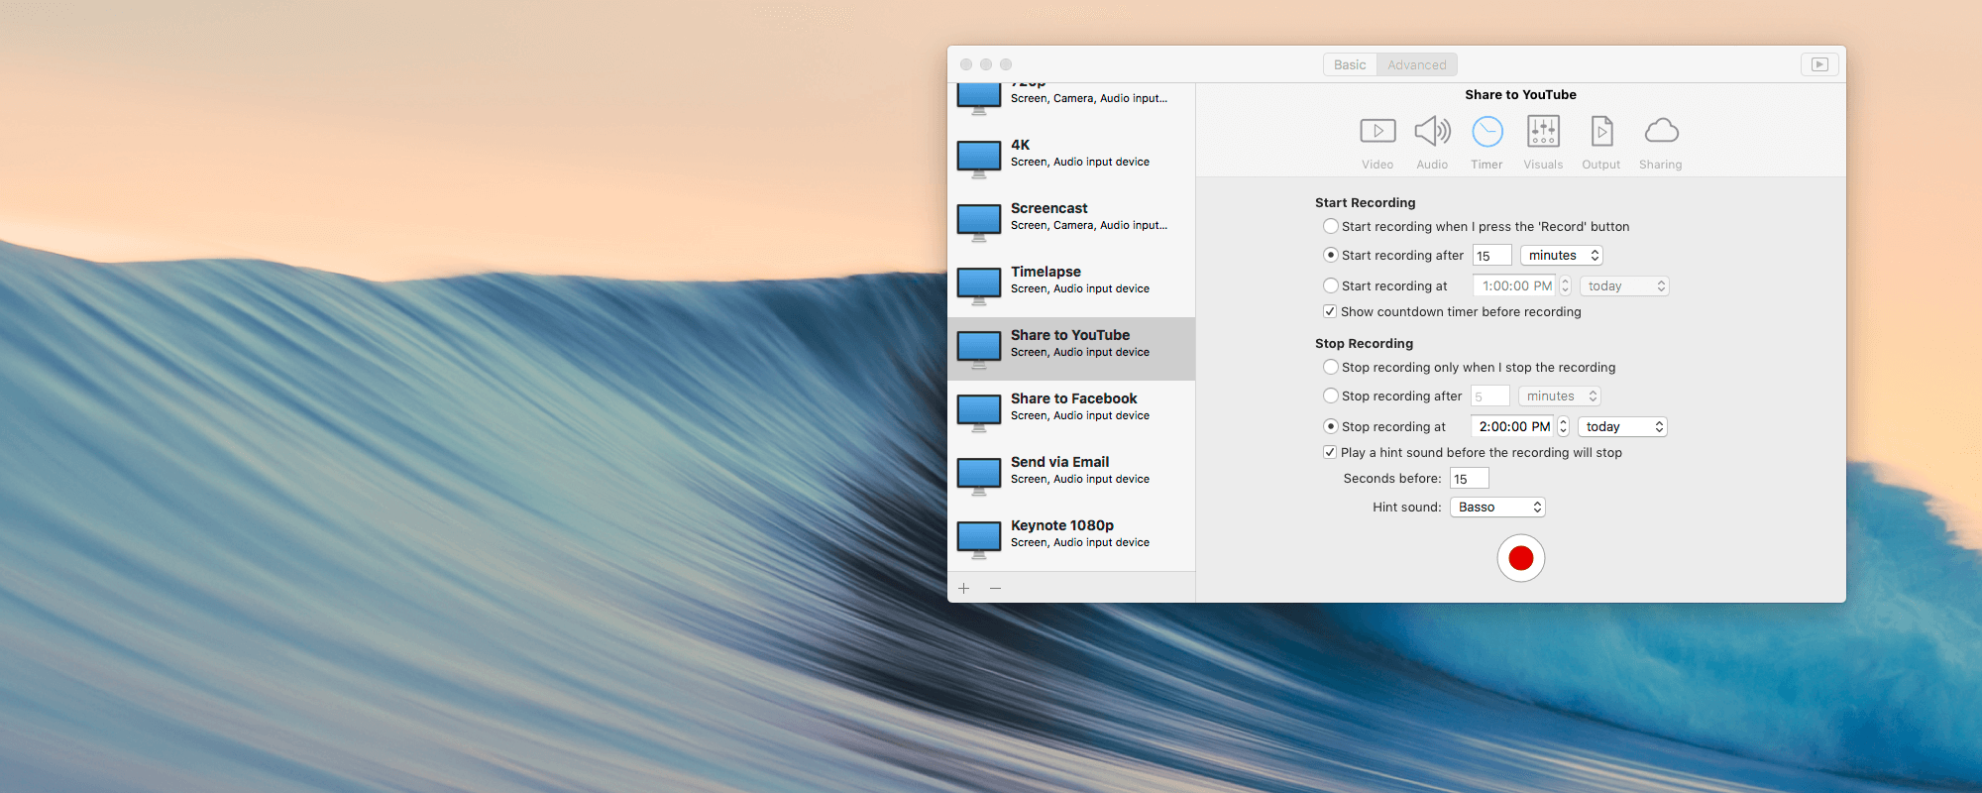Expand the Stop recording at 'today' dropdown
Viewport: 1982px width, 793px height.
1622,427
